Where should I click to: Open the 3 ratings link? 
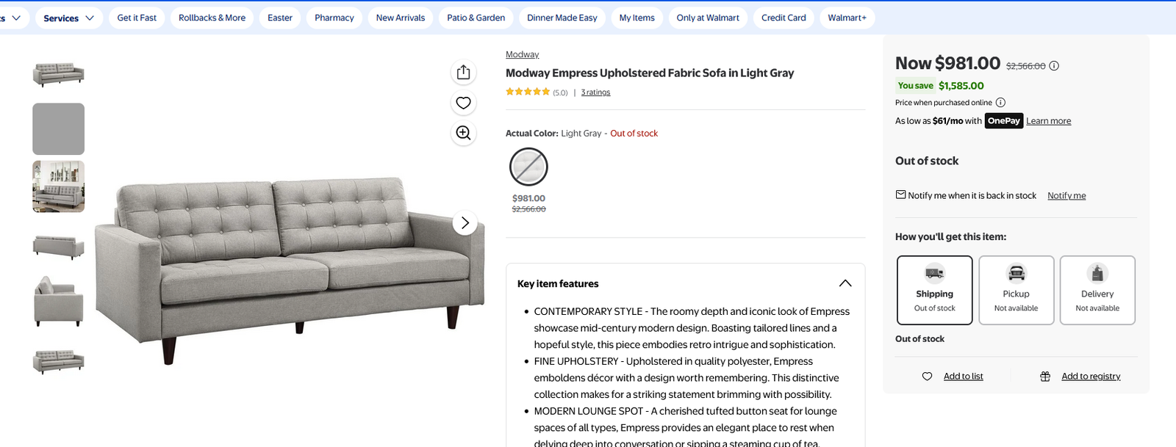click(595, 92)
